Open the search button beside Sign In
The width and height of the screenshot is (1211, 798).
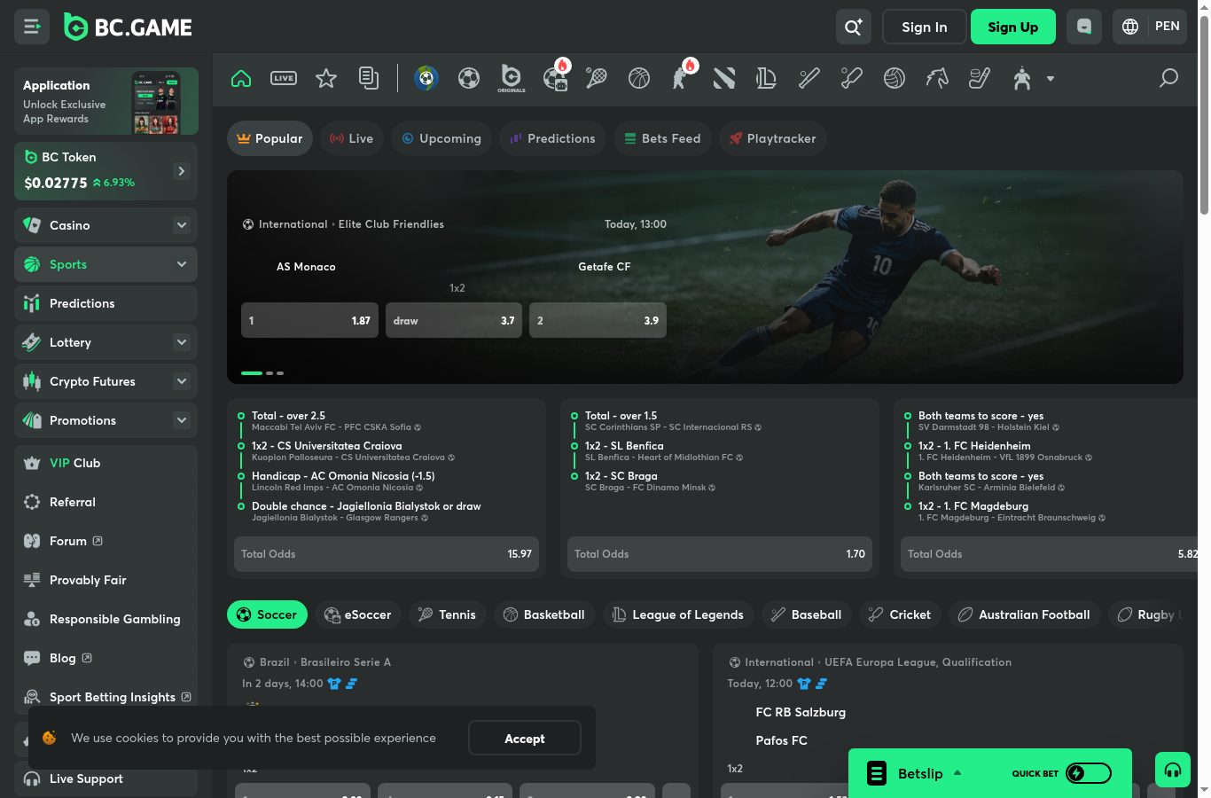pyautogui.click(x=853, y=27)
